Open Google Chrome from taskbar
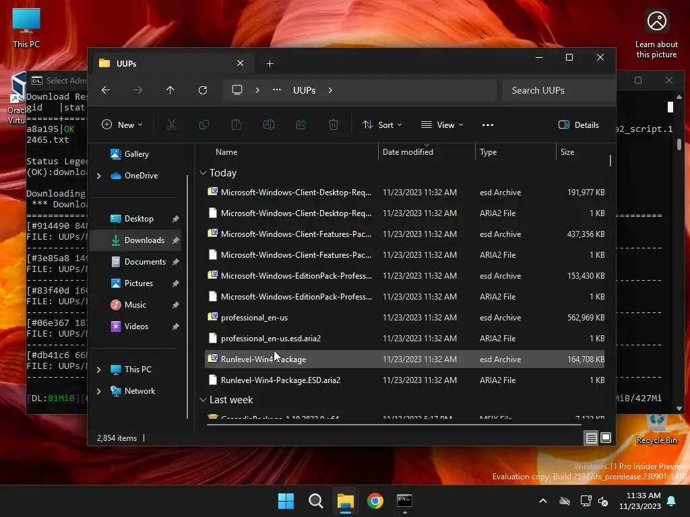The height and width of the screenshot is (517, 690). pos(375,501)
